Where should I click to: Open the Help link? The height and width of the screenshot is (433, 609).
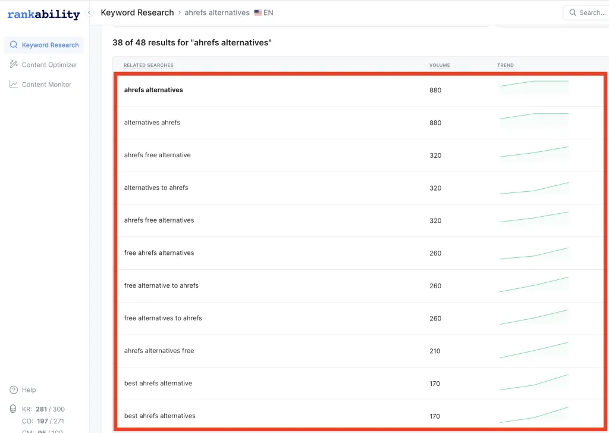pos(29,390)
